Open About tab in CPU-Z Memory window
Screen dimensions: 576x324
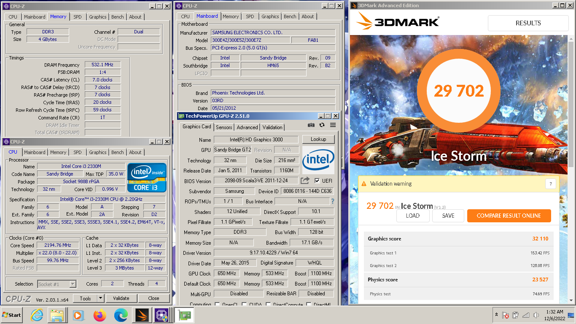135,17
